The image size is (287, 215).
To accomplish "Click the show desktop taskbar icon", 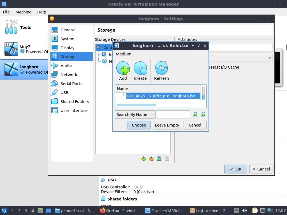I will click(48, 211).
